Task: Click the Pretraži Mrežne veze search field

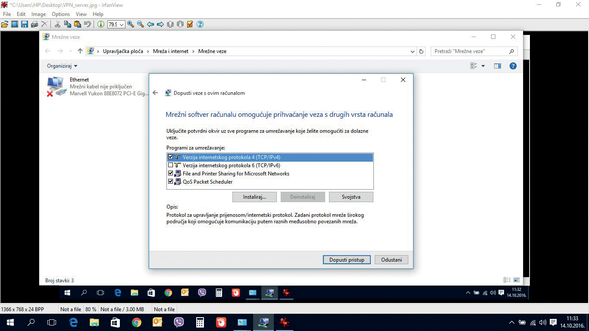Action: click(x=470, y=51)
